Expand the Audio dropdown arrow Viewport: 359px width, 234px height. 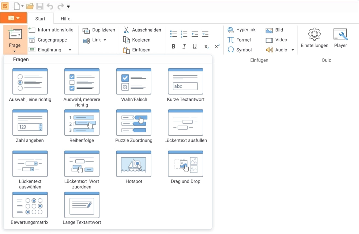(293, 50)
